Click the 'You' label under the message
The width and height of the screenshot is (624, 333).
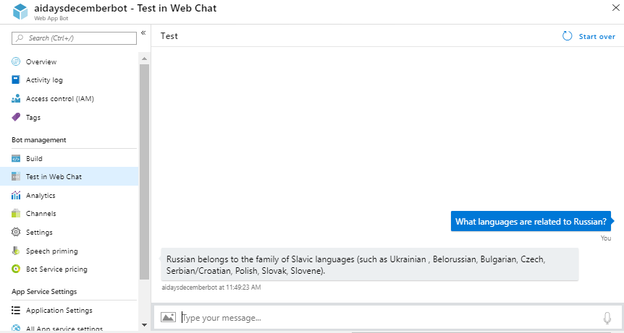pos(606,238)
